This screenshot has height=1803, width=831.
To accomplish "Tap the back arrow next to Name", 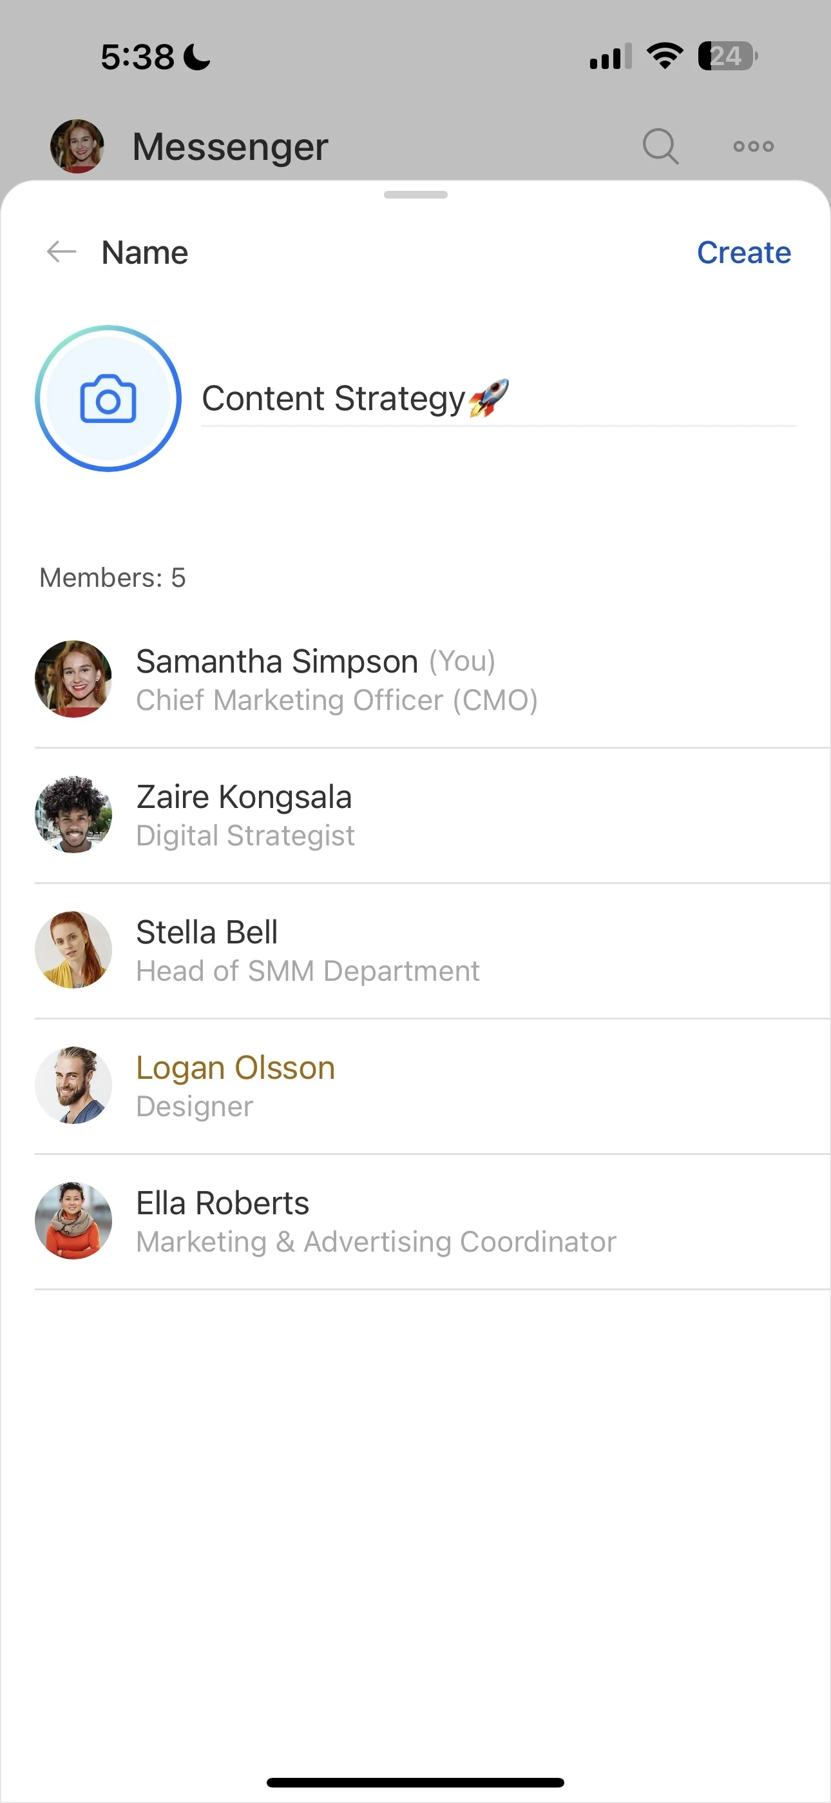I will (62, 252).
